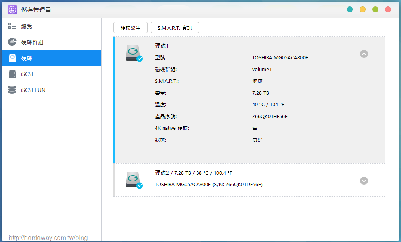The height and width of the screenshot is (242, 401).
Task: Click the 4K native 硬碟 label
Action: click(x=172, y=128)
